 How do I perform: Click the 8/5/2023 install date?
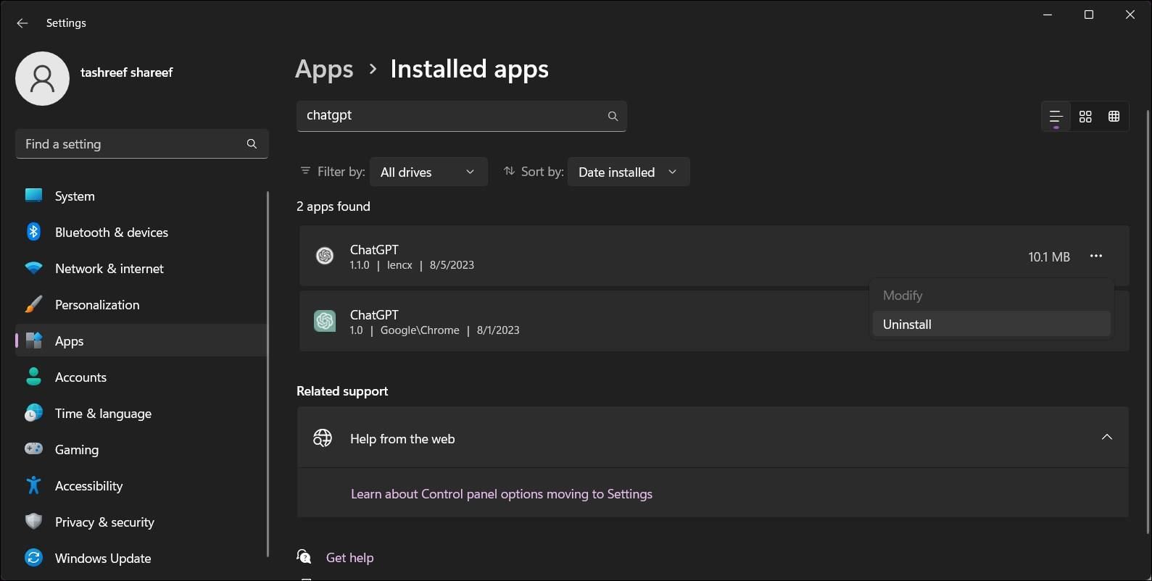pyautogui.click(x=452, y=265)
